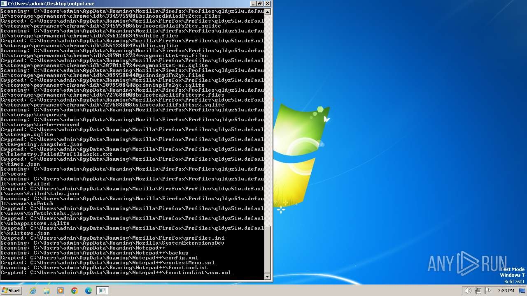Screen dimensions: 527x296
Task: Click the text storage.sqlite
Action: (x=30, y=134)
